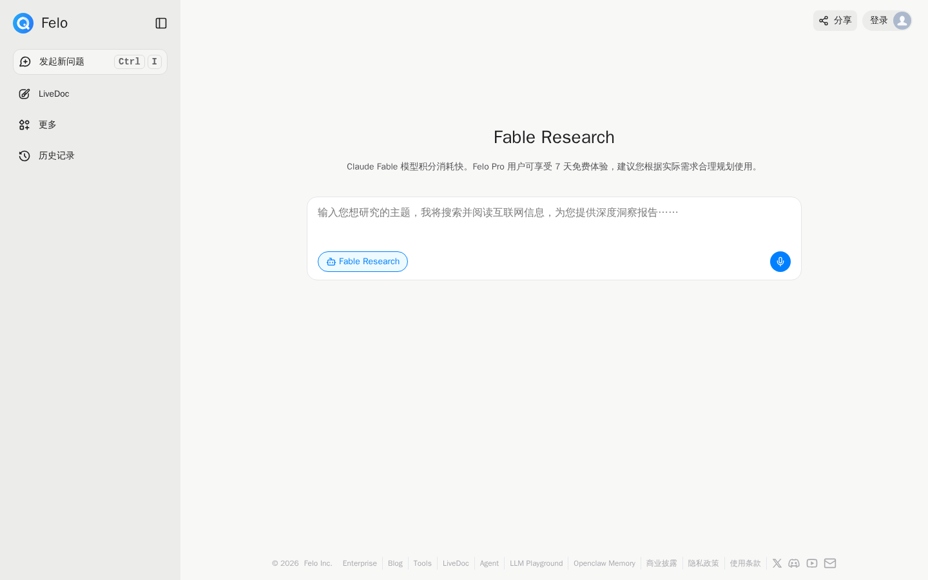Toggle the Fable Research mode chip
The image size is (928, 580).
point(363,262)
